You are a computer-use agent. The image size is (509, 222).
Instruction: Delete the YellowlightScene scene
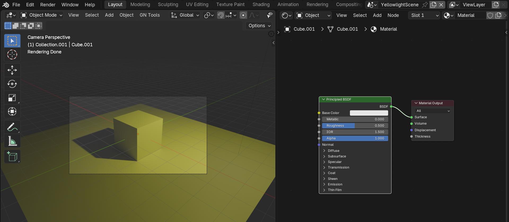[441, 5]
